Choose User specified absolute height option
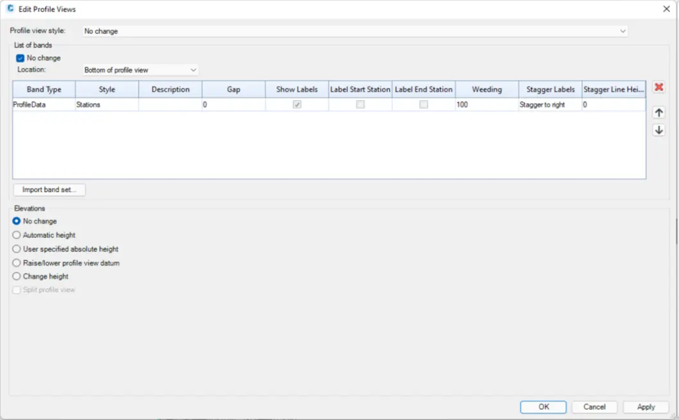Viewport: 679px width, 420px height. coord(17,249)
